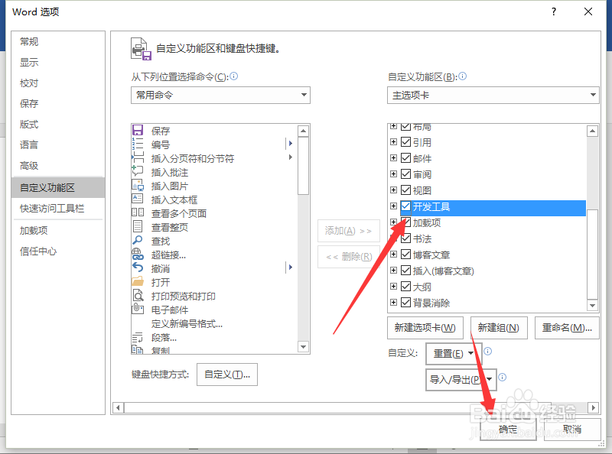The width and height of the screenshot is (612, 454).
Task: Select the 保存 (Save) command icon
Action: 139,130
